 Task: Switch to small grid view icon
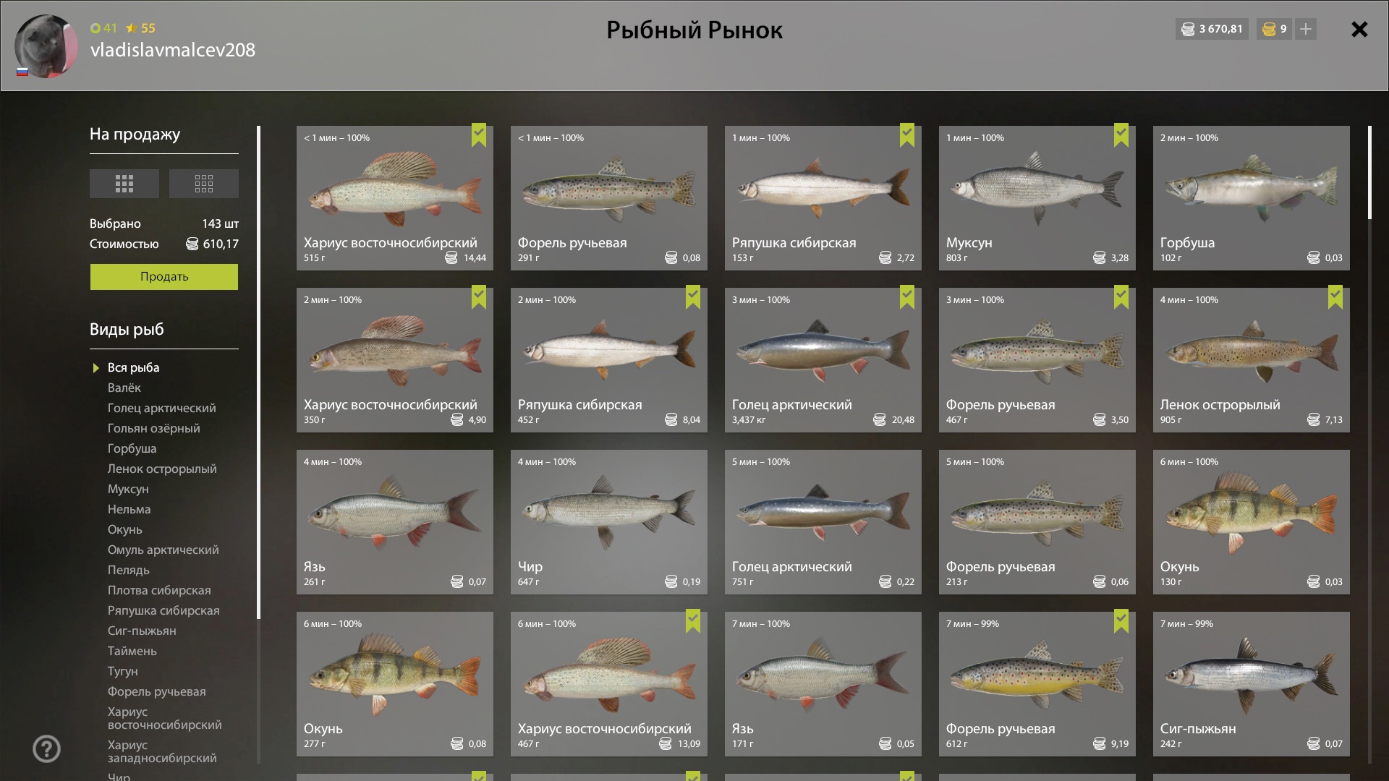pyautogui.click(x=204, y=184)
